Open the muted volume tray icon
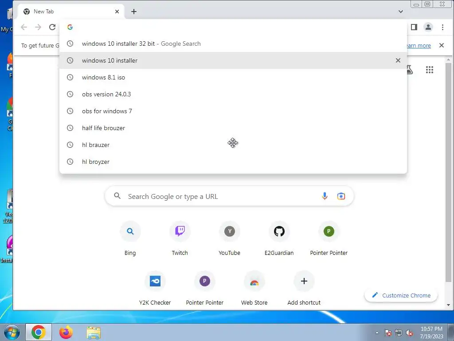The image size is (454, 341). [409, 333]
